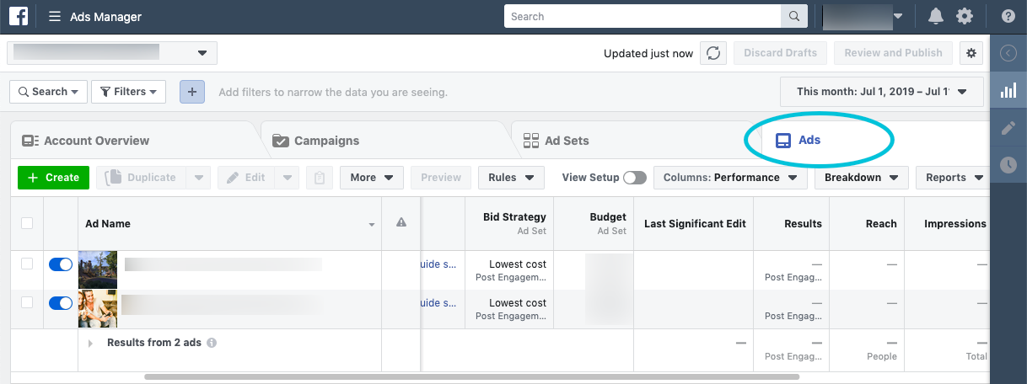The image size is (1027, 384).
Task: Switch to the Campaigns tab
Action: (x=326, y=141)
